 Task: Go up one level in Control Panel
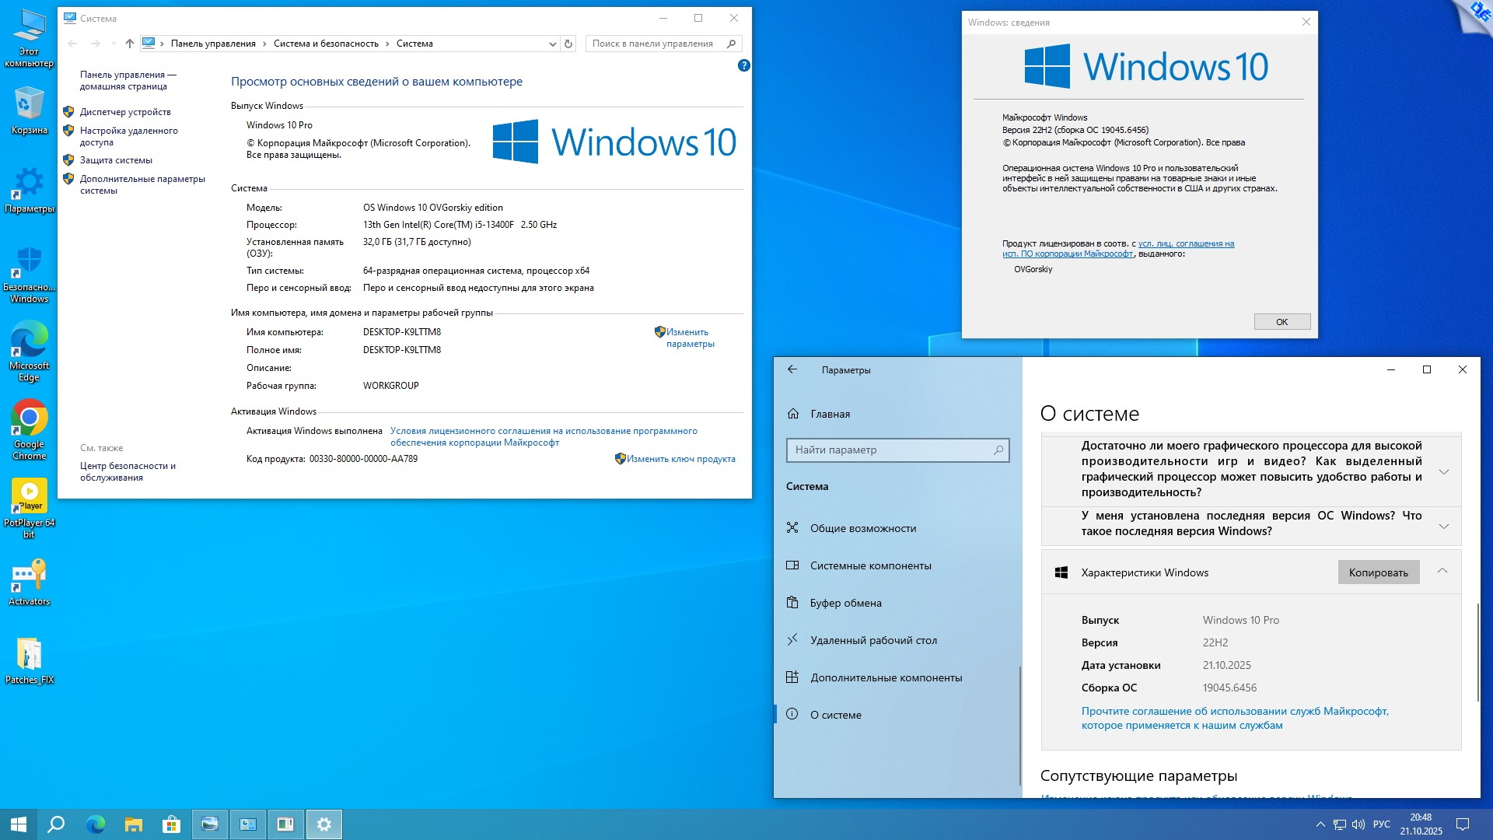(130, 44)
